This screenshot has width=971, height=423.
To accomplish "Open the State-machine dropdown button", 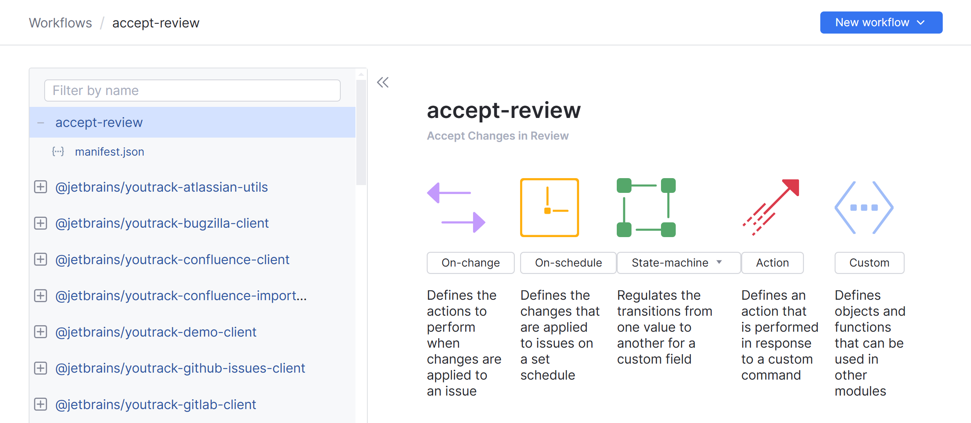I will (x=678, y=263).
